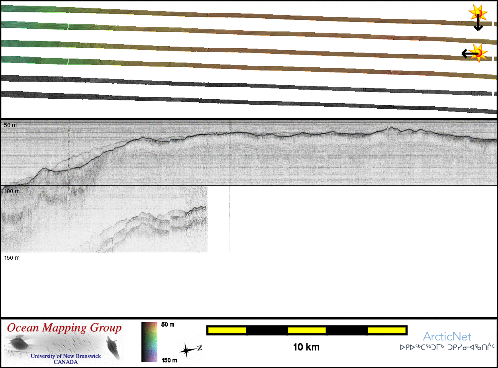Image resolution: width=498 pixels, height=368 pixels.
Task: Click the Ocean Mapping Group logo title
Action: coord(64,328)
